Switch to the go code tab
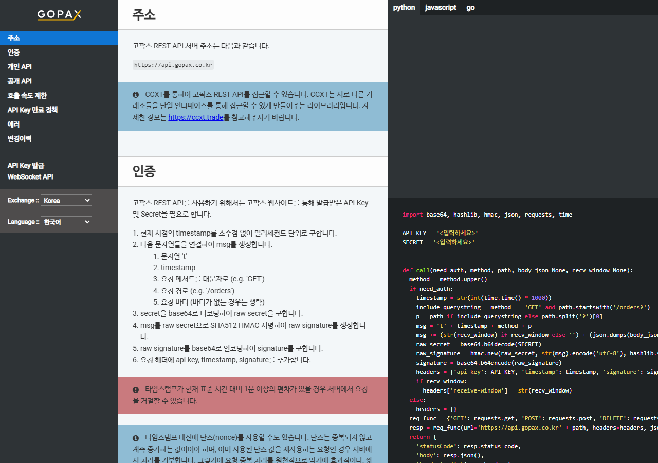Image resolution: width=658 pixels, height=463 pixels. [471, 8]
